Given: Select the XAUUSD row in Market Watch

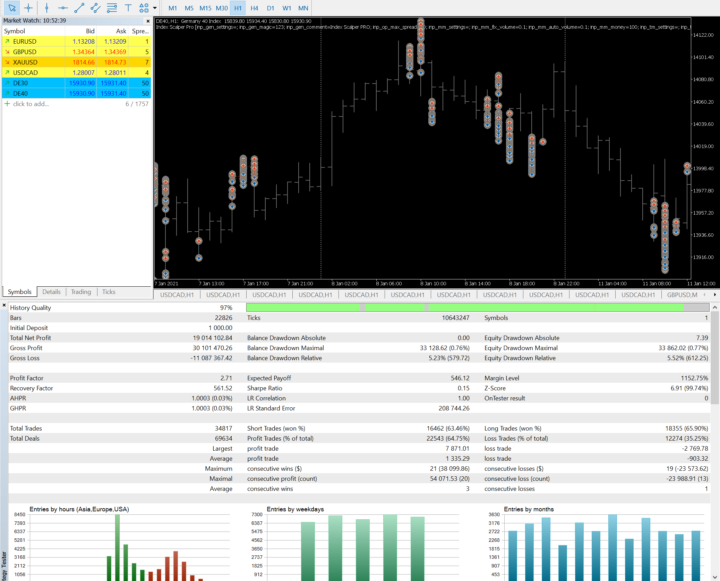Looking at the screenshot, I should pyautogui.click(x=25, y=62).
